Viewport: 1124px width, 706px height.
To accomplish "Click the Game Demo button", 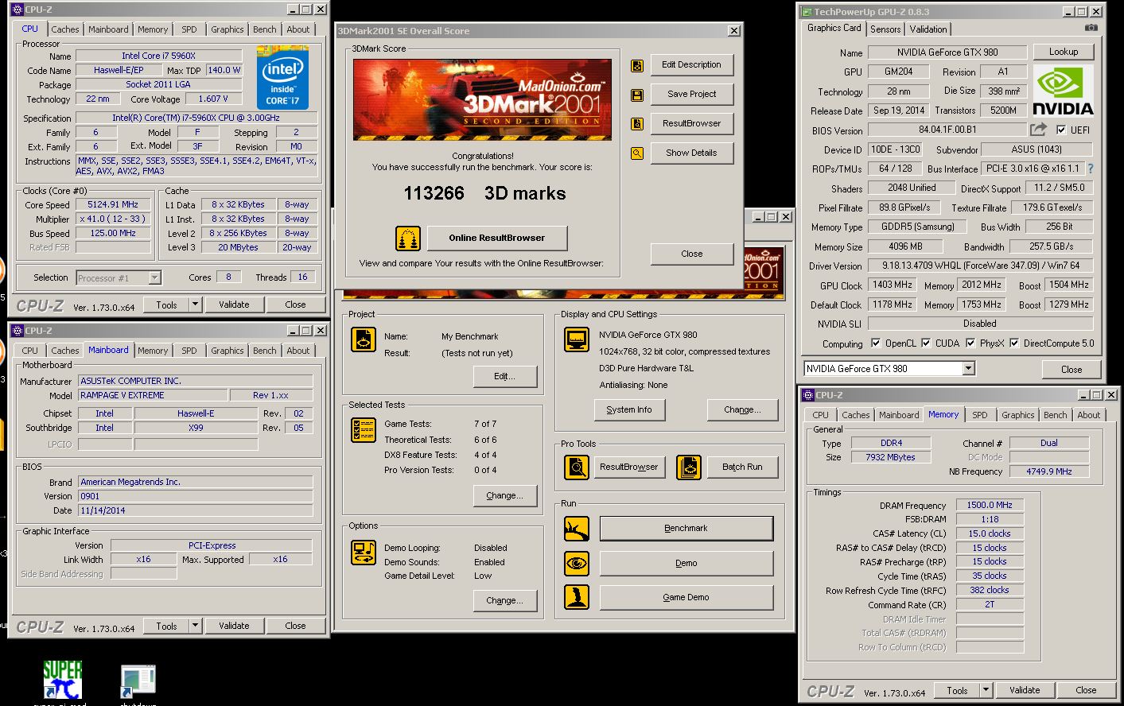I will point(686,597).
